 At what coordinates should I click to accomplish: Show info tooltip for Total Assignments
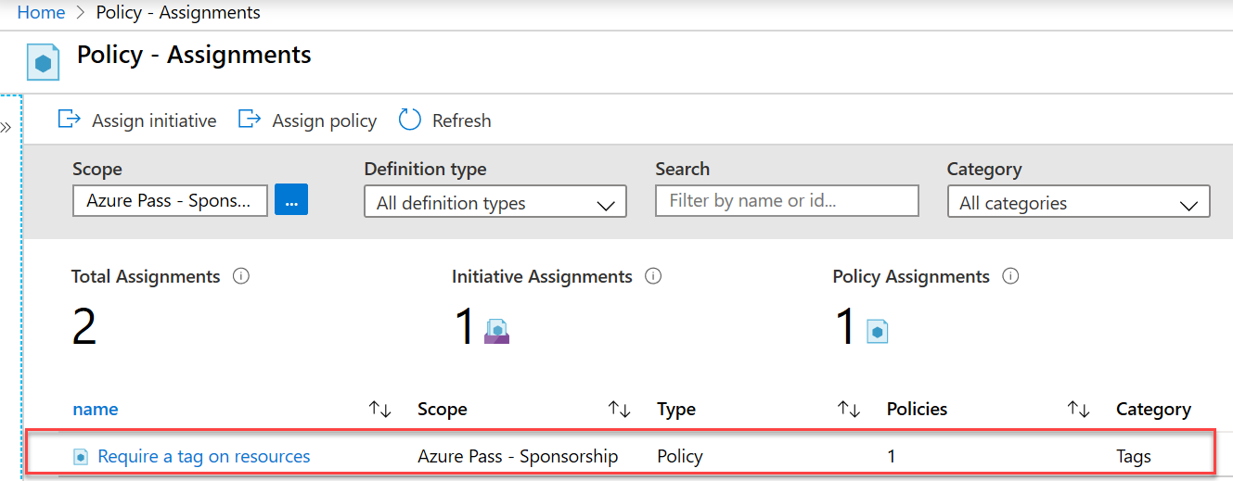[x=241, y=276]
